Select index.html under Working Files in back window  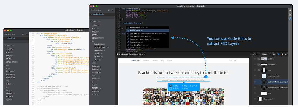[16, 38]
